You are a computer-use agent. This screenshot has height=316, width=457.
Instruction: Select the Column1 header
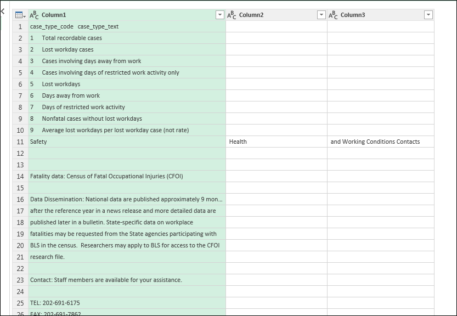tap(127, 15)
